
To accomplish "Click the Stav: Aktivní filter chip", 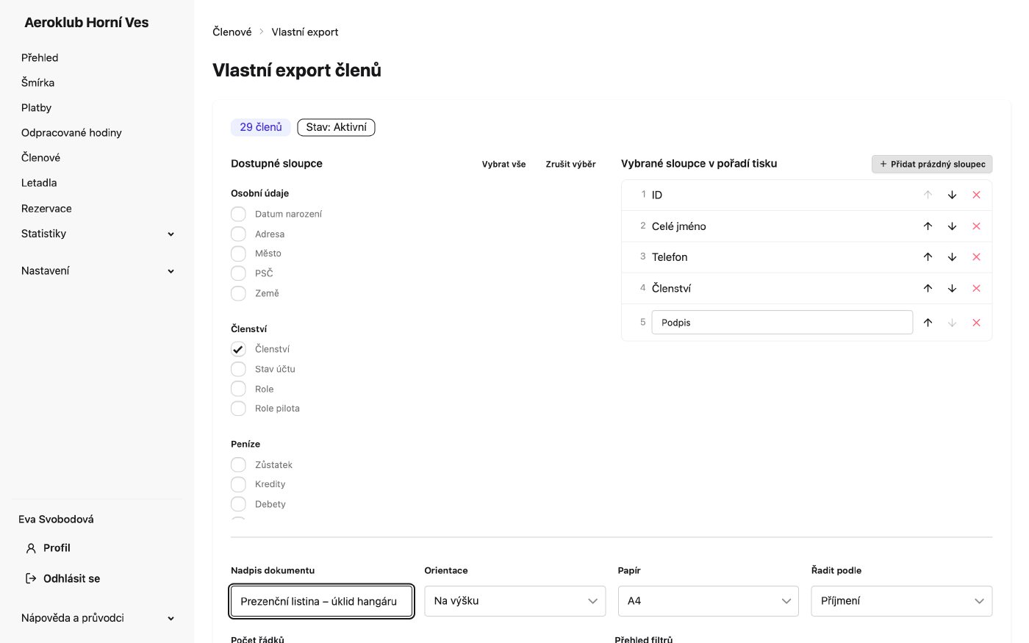I will 336,127.
